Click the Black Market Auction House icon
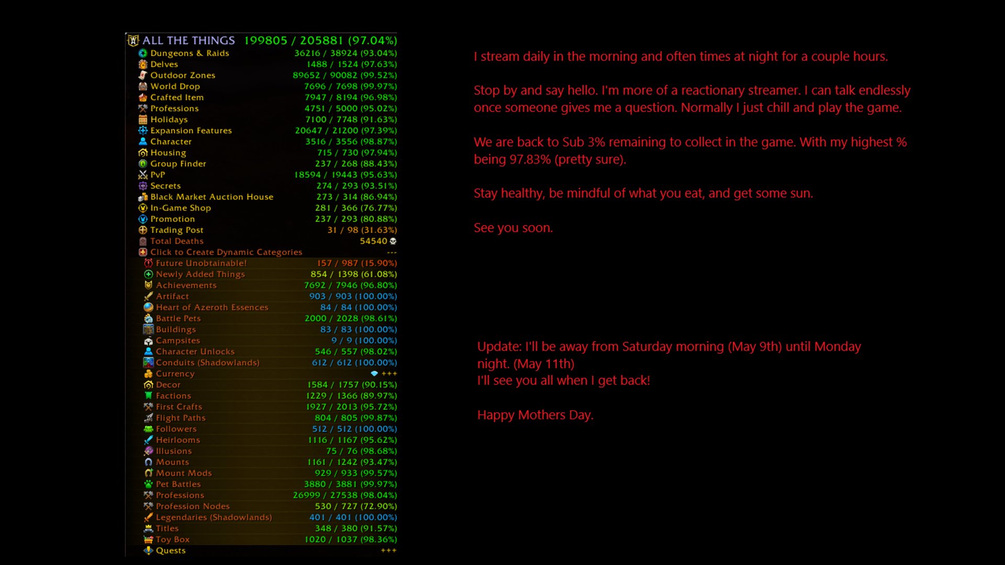Image resolution: width=1005 pixels, height=565 pixels. click(142, 197)
